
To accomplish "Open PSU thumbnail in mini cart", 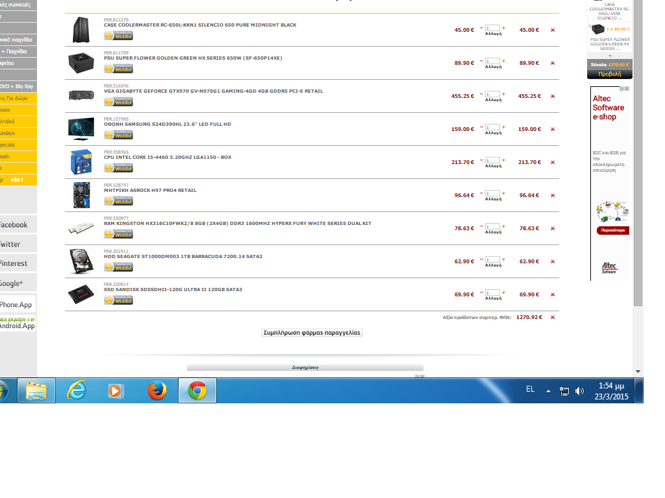I will 598,29.
